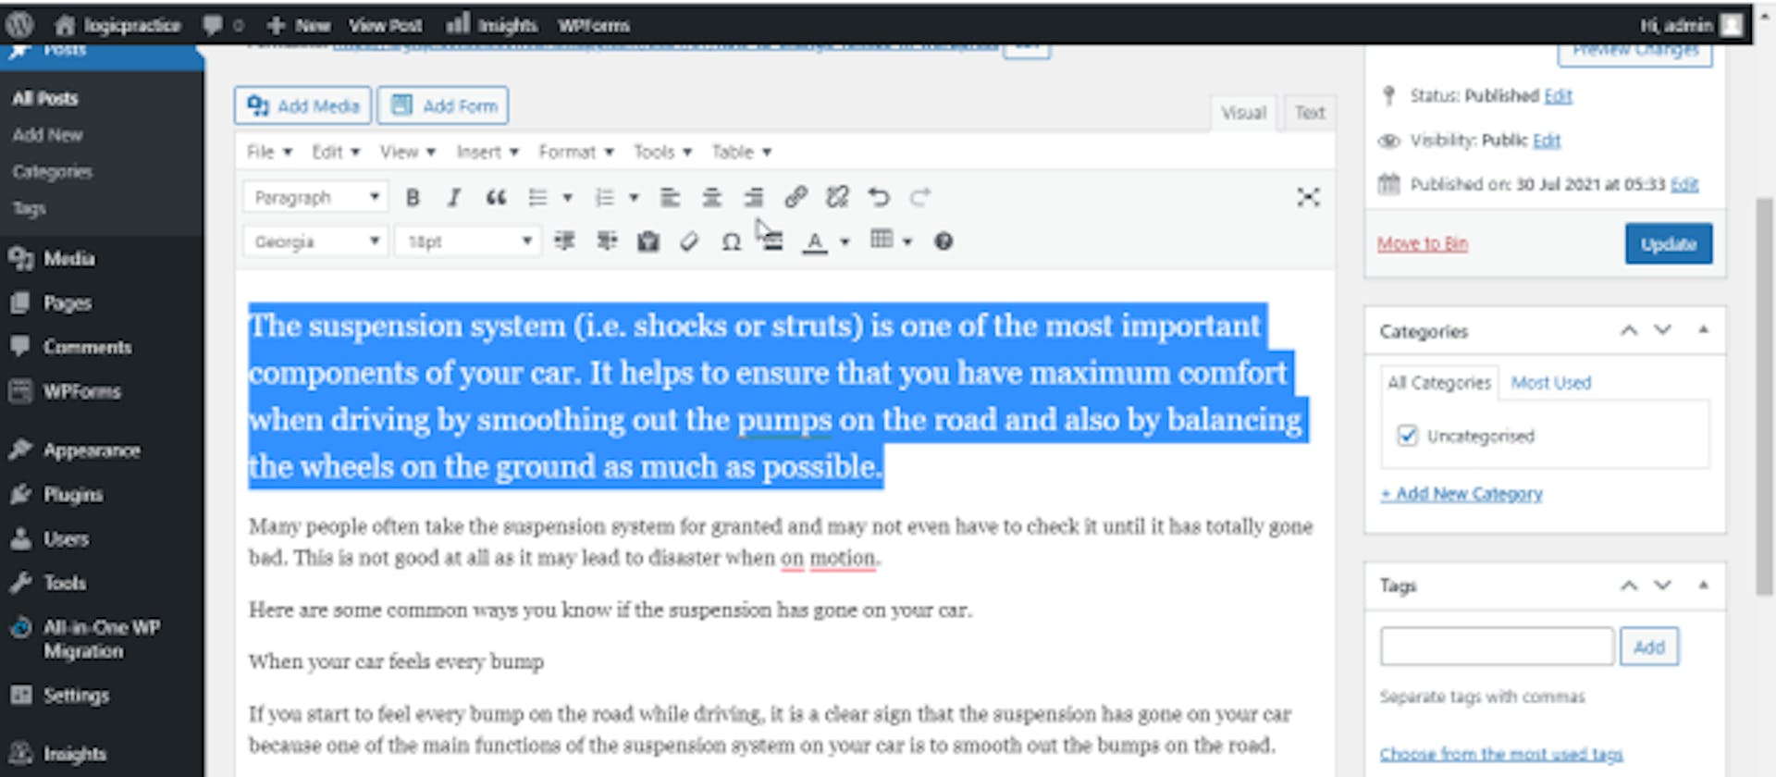Edit the post Status

1558,95
